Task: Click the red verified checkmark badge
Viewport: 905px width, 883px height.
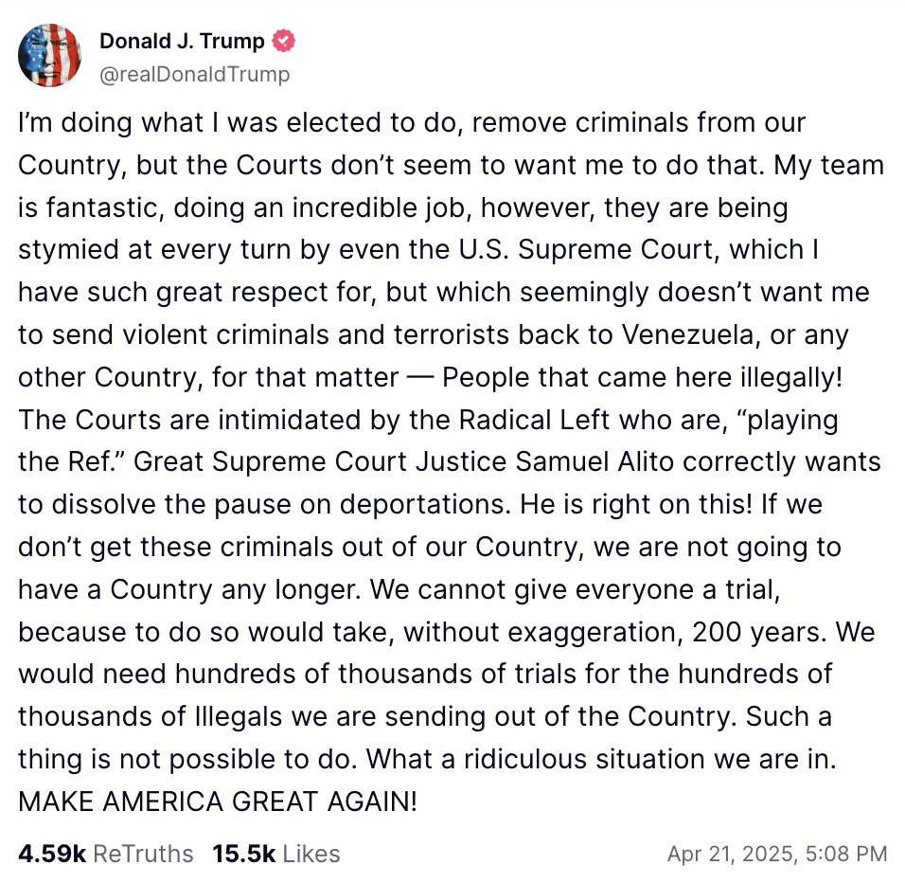Action: (283, 41)
